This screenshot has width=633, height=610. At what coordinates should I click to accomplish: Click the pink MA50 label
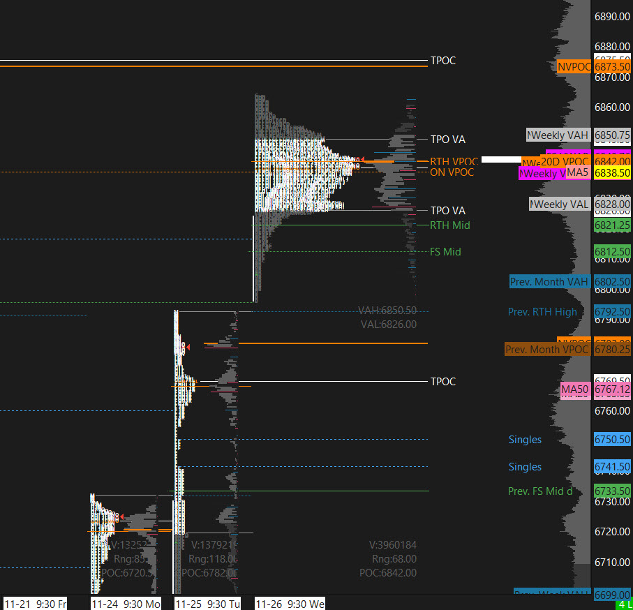click(x=575, y=389)
